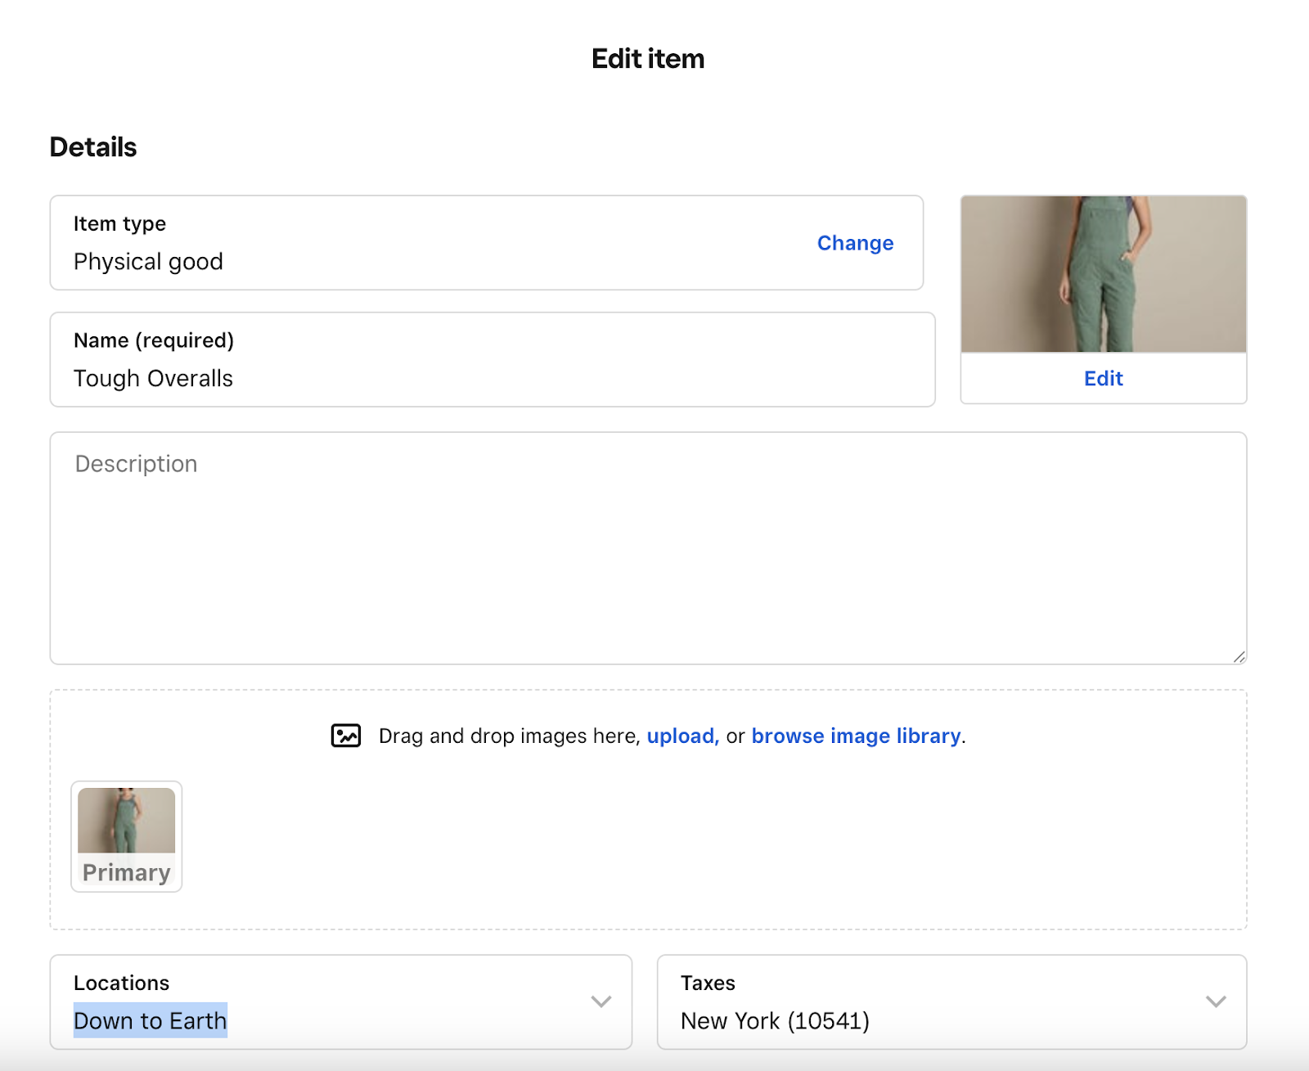
Task: Click the image icon in the drop zone
Action: 346,736
